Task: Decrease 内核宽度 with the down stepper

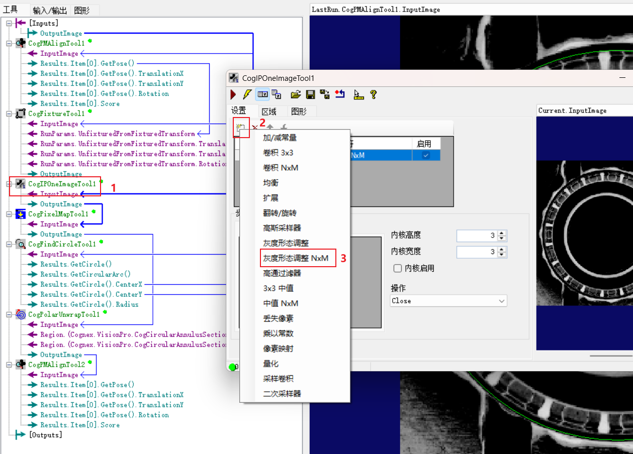Action: tap(502, 254)
